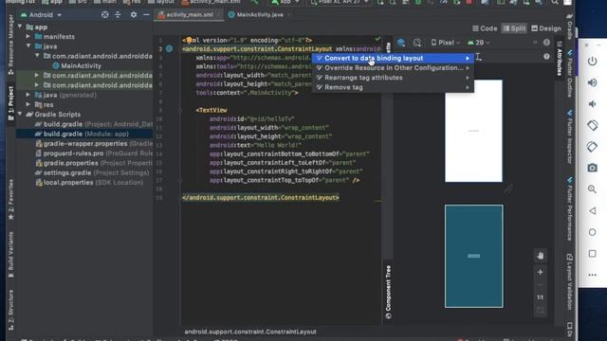Click emulator overview square button
607x341 pixels.
(x=592, y=253)
